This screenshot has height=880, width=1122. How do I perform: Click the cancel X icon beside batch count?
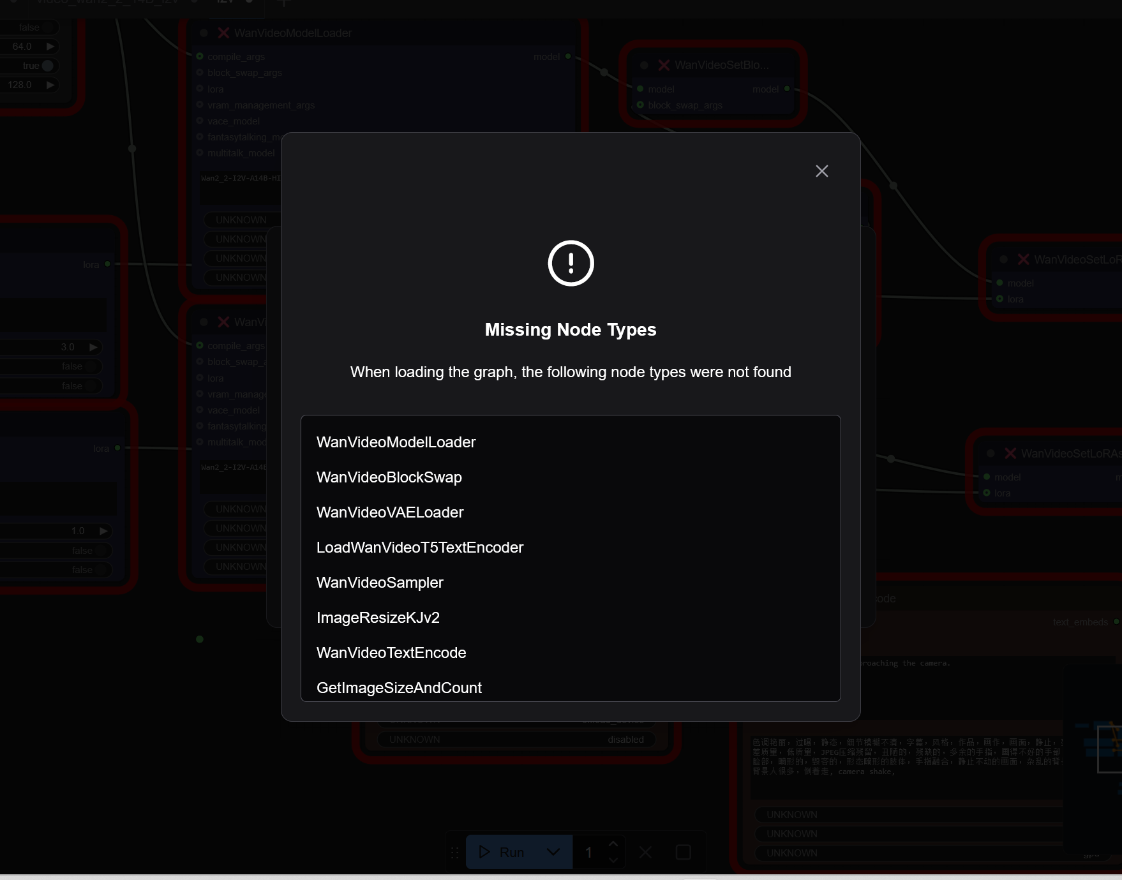[646, 853]
